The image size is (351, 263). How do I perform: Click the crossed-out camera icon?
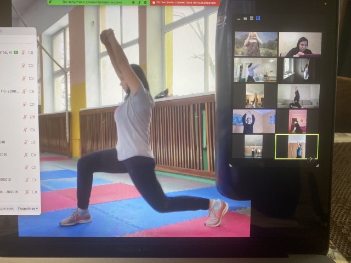point(32,117)
